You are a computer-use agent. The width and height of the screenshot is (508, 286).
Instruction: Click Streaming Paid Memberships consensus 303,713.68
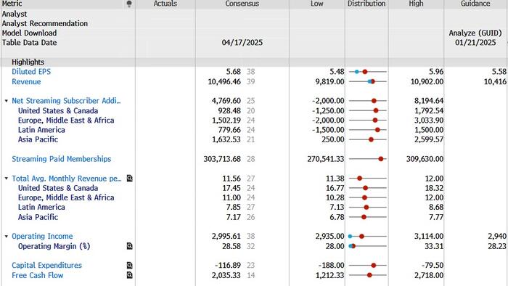click(x=222, y=159)
